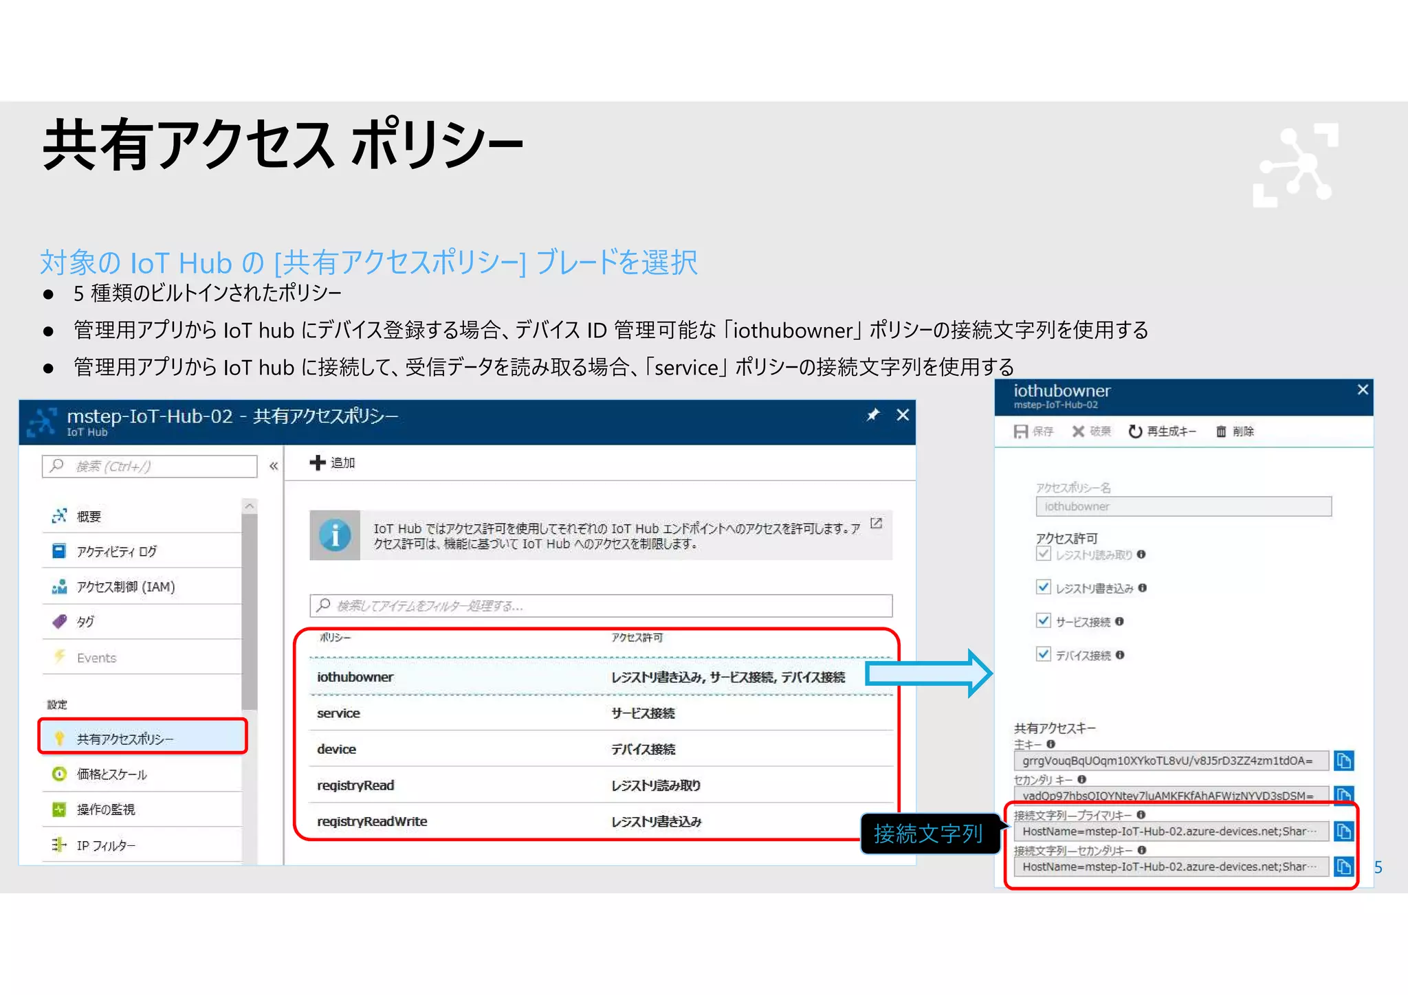Viewport: 1408px width, 995px height.
Task: Select the registryReadWrite policy row
Action: pos(602,821)
